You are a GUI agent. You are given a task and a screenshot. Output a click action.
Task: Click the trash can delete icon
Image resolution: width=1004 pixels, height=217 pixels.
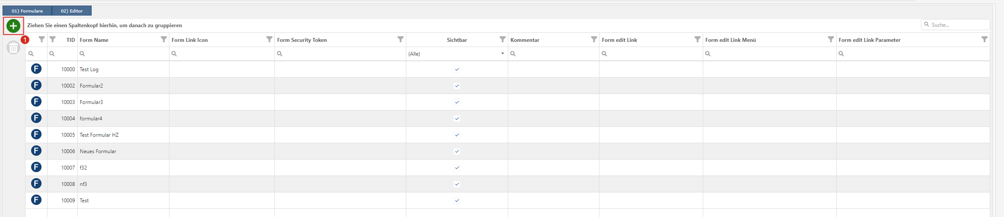point(13,47)
